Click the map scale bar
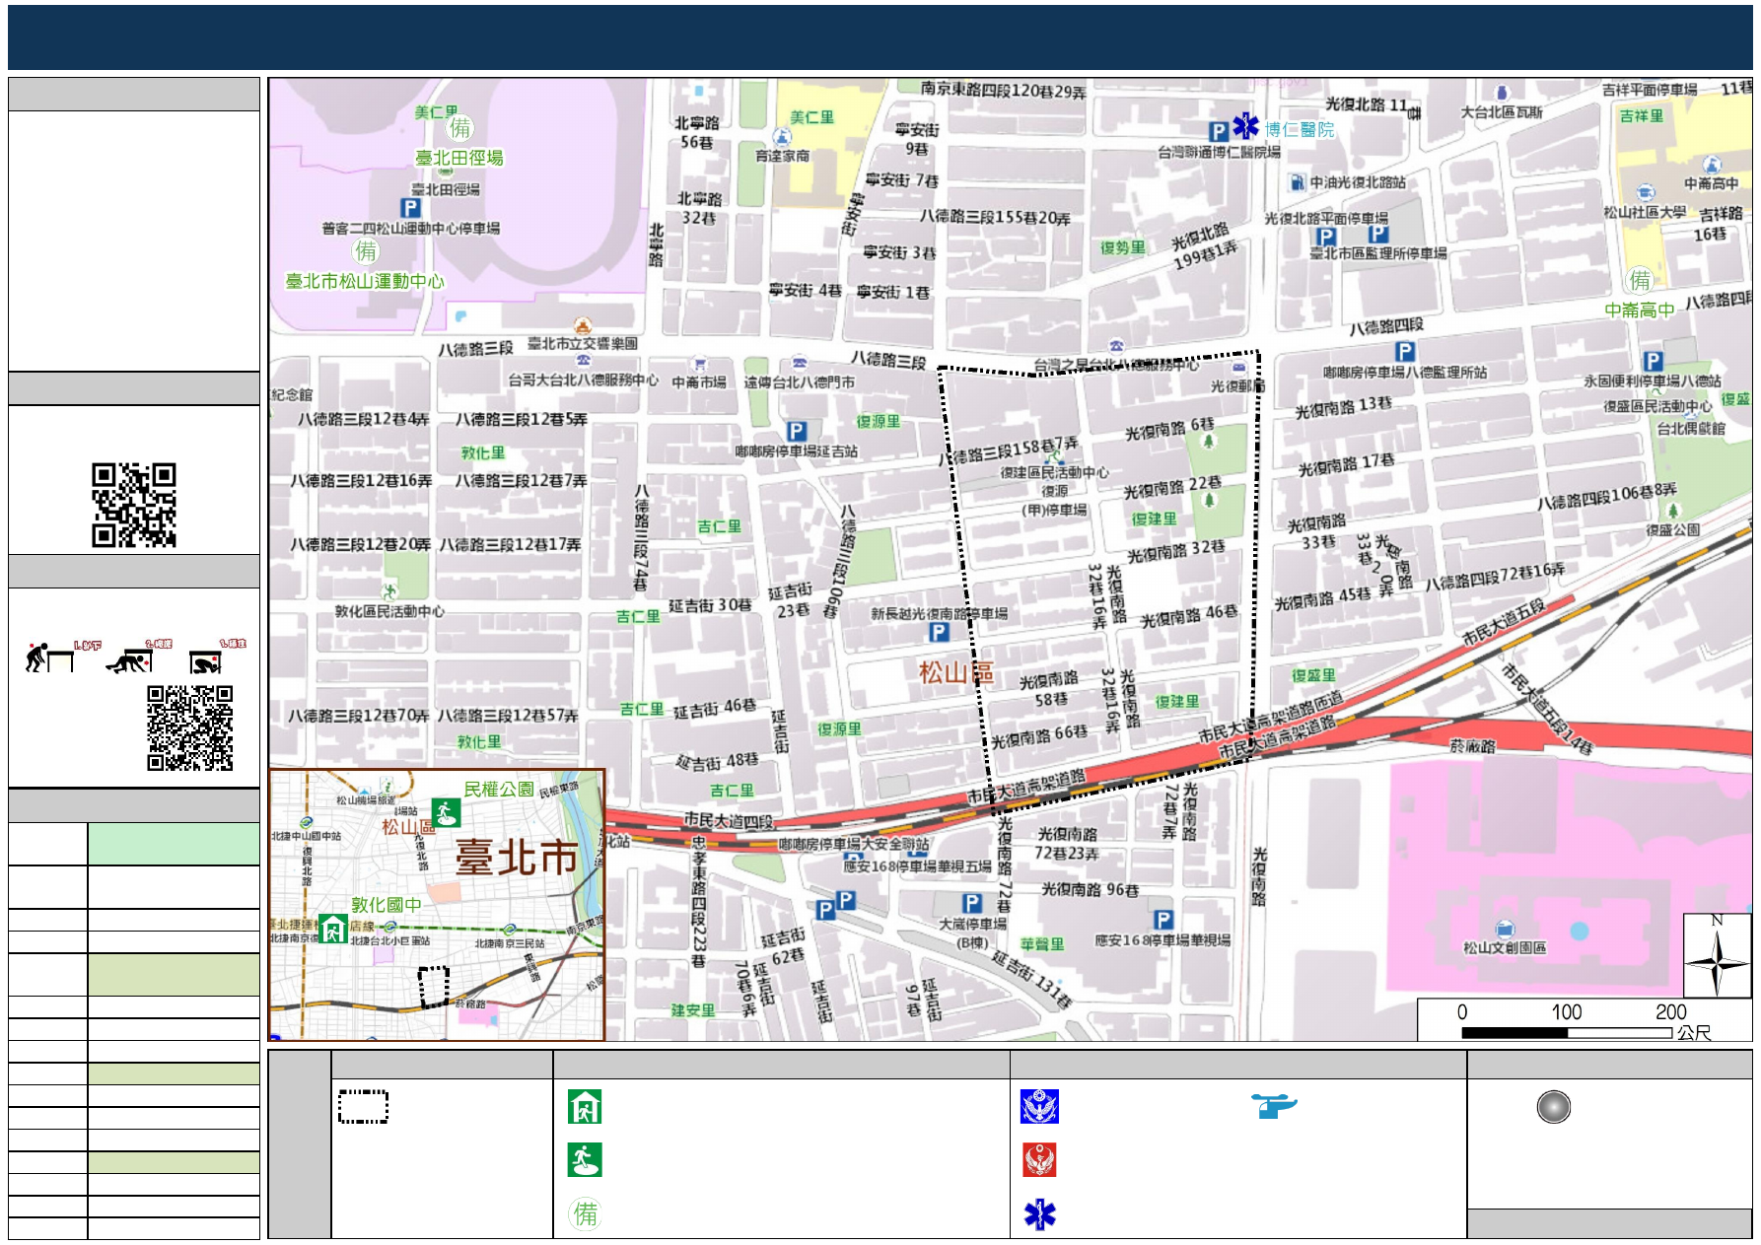This screenshot has width=1761, height=1245. pos(1568,1032)
